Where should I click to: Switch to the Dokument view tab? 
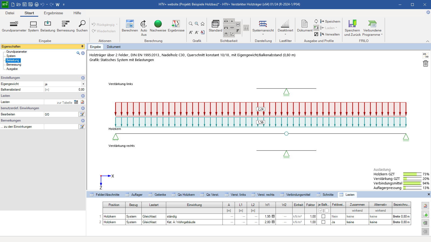point(114,47)
